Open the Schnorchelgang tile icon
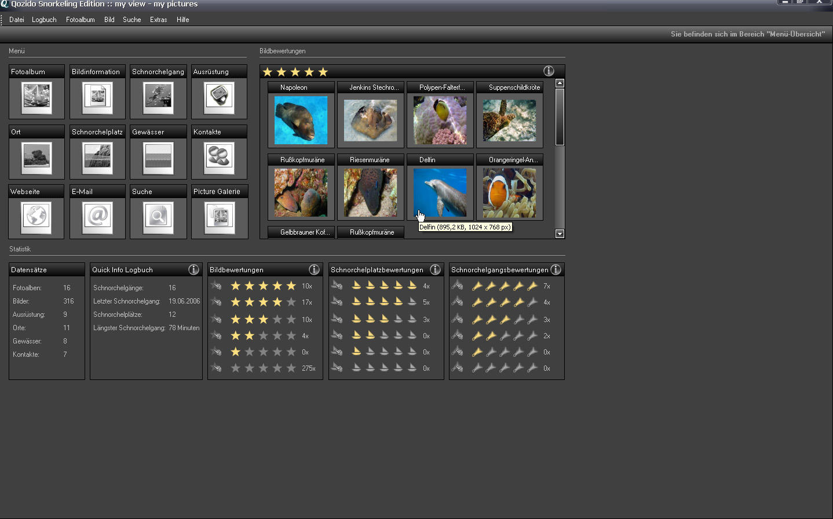 pyautogui.click(x=158, y=97)
